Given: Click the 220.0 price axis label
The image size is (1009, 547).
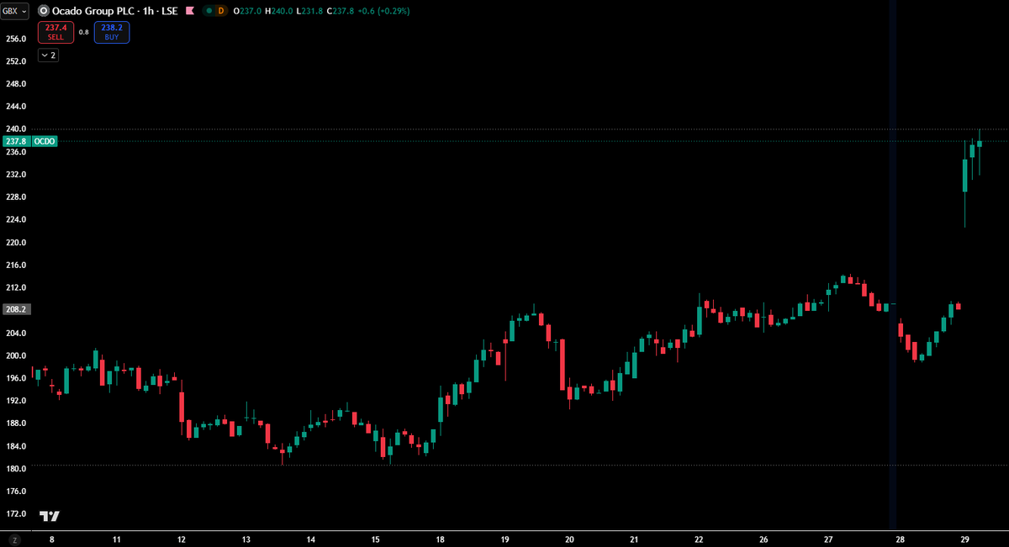Looking at the screenshot, I should click(x=17, y=243).
